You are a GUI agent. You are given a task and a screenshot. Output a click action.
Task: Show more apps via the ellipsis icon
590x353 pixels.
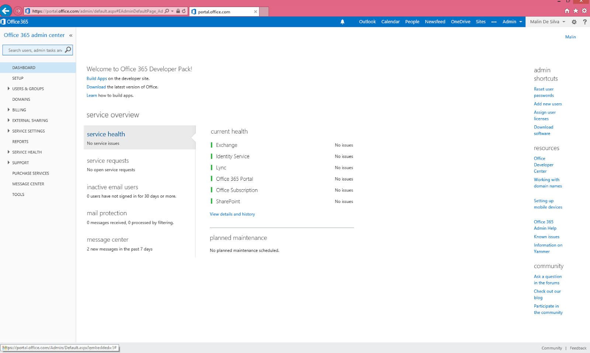[494, 22]
